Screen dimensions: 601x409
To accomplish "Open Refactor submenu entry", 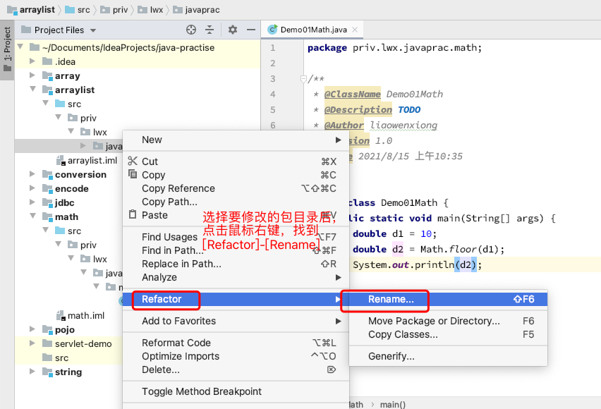I will [236, 299].
